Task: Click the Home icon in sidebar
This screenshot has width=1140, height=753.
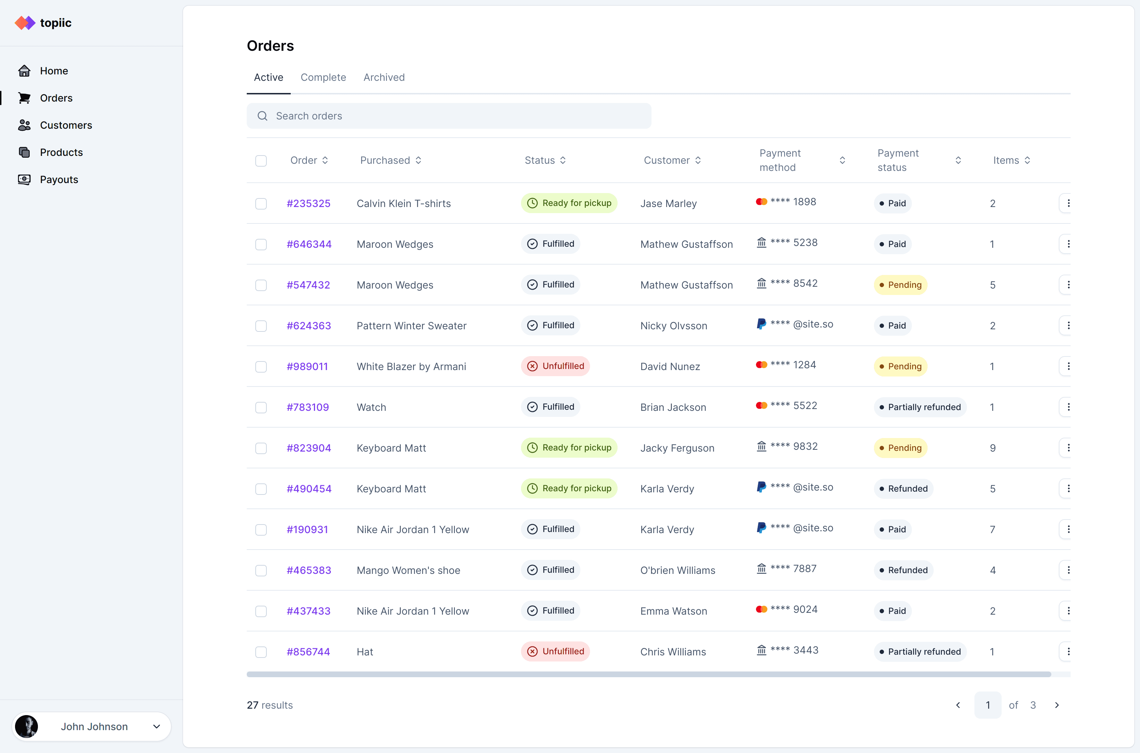Action: [24, 71]
